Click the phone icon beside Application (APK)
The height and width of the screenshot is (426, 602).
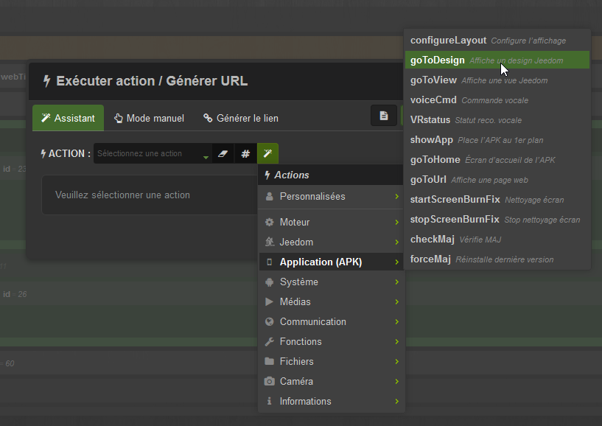[270, 262]
